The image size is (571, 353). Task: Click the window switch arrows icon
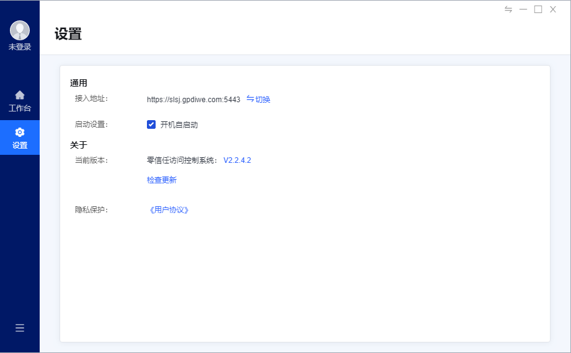point(508,9)
